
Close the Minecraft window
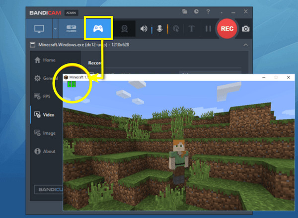288,77
